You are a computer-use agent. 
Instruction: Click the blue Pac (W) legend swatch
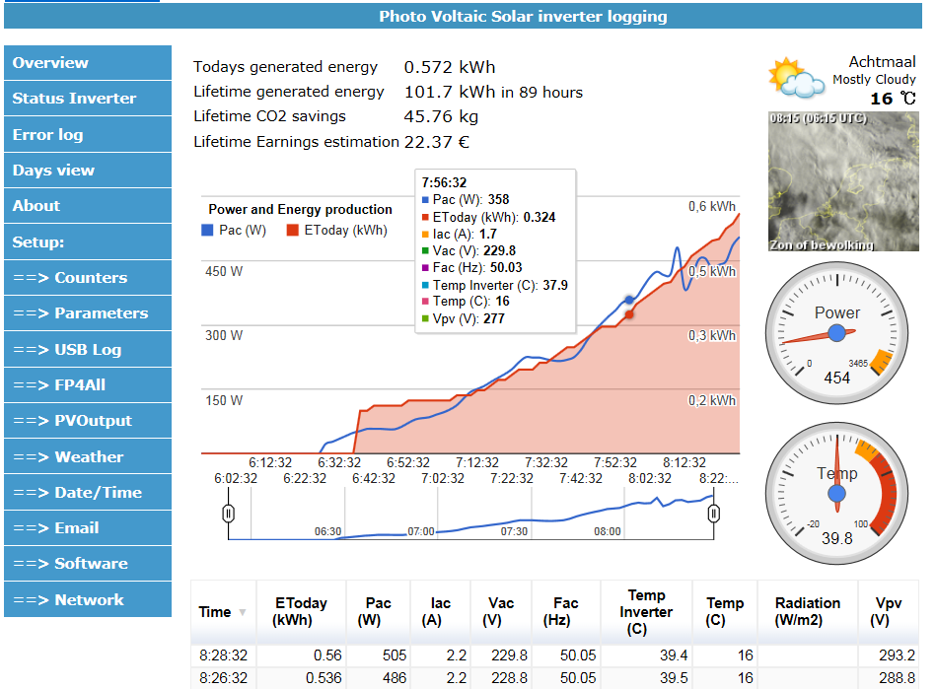coord(207,231)
